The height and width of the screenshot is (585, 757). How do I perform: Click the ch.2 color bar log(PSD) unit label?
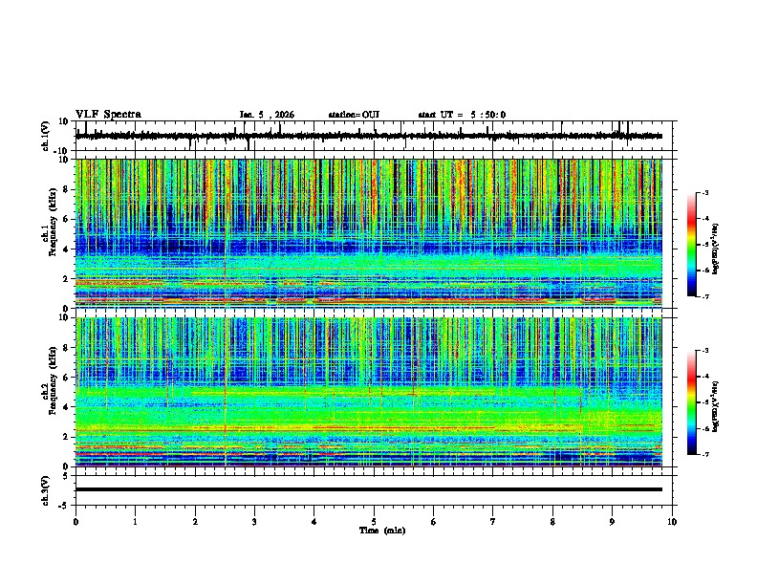[x=715, y=406]
